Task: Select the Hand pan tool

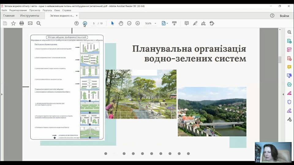Action: [x=121, y=24]
